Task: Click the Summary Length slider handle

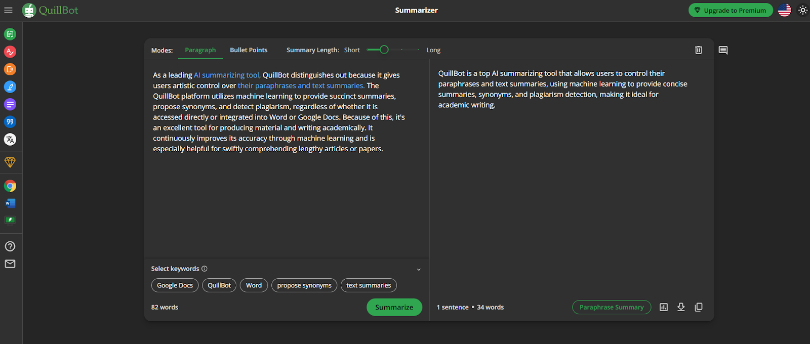Action: 384,50
